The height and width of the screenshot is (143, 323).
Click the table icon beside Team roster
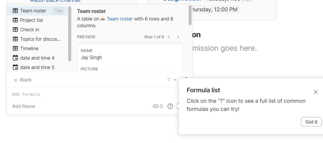point(15,11)
